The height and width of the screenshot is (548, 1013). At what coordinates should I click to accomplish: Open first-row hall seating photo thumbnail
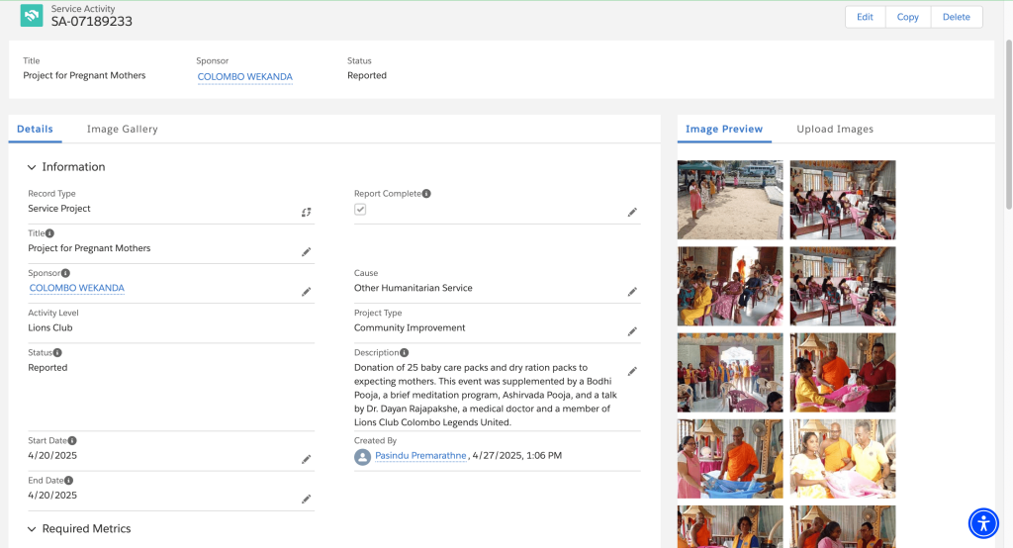843,200
